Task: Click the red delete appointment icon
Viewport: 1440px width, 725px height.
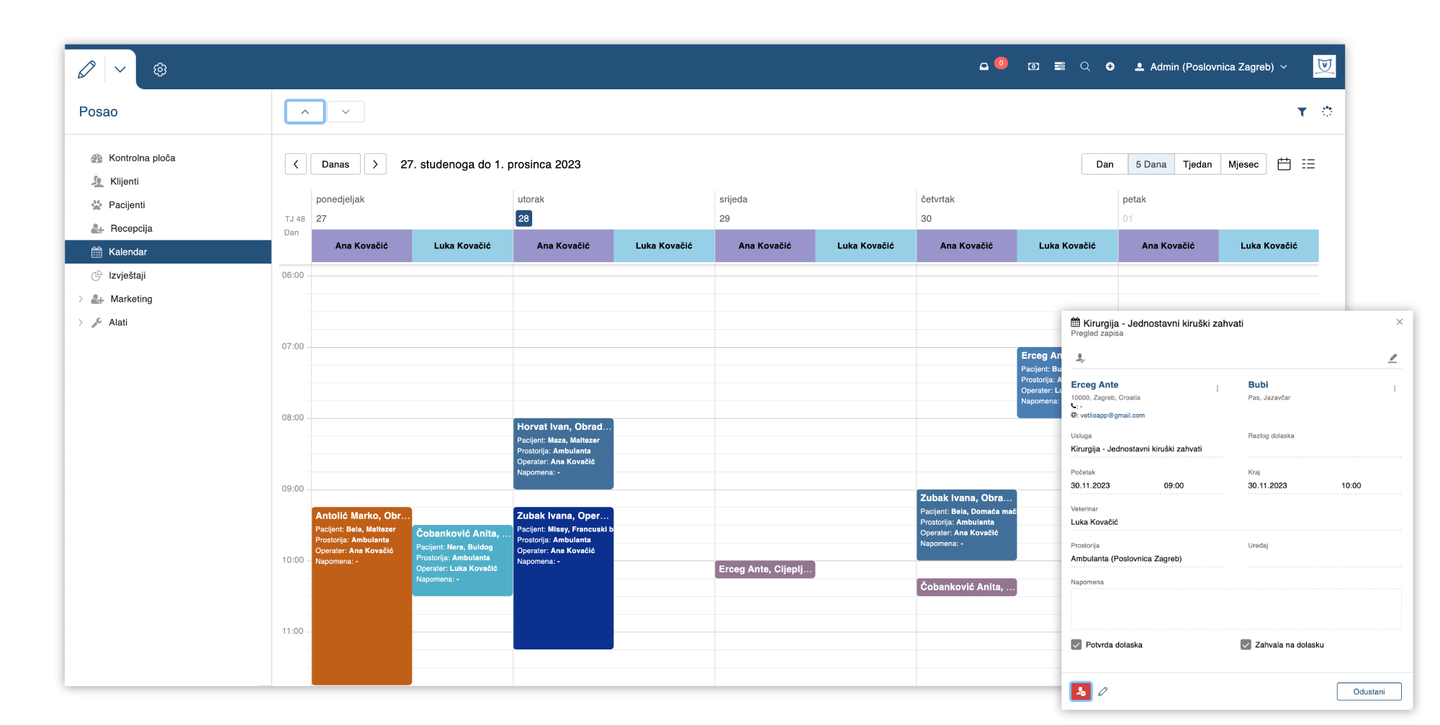Action: (x=1081, y=691)
